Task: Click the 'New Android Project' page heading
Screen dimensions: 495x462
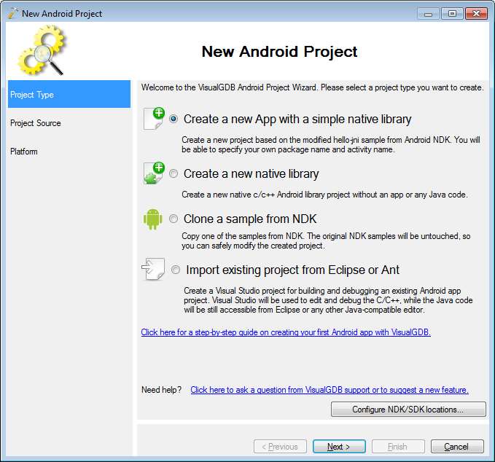Action: 279,52
